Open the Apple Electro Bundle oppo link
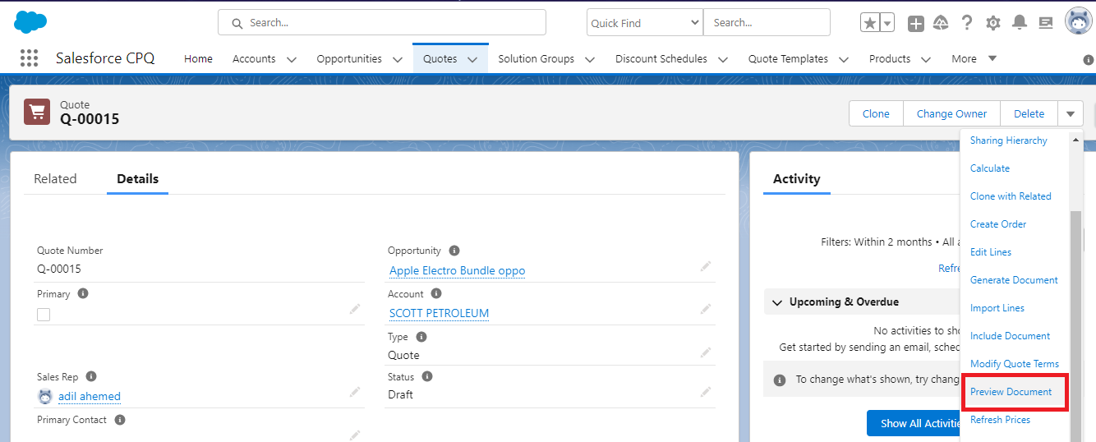 pos(457,270)
